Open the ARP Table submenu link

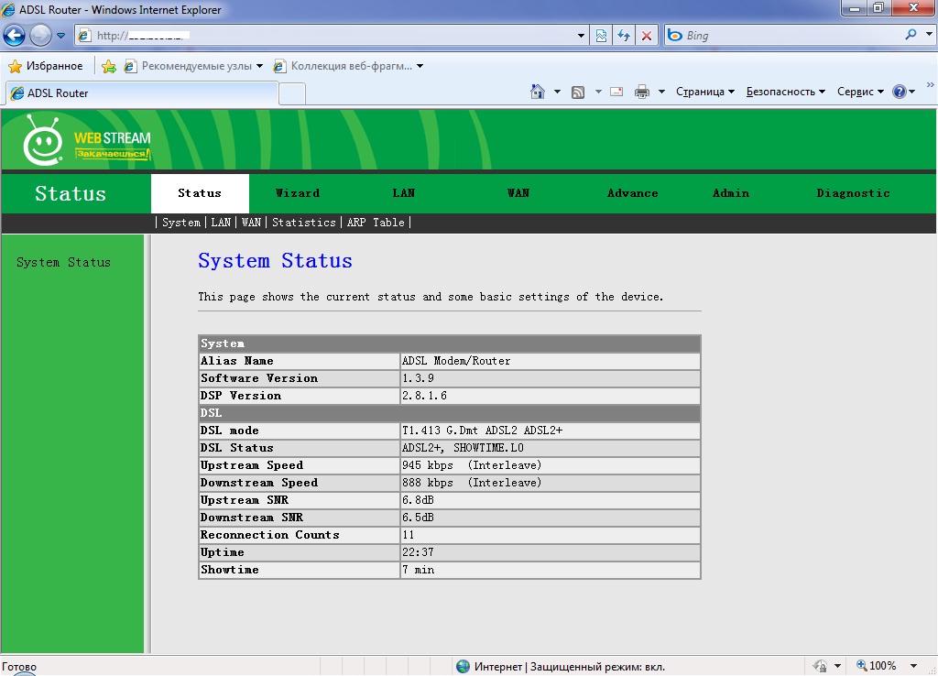click(376, 223)
